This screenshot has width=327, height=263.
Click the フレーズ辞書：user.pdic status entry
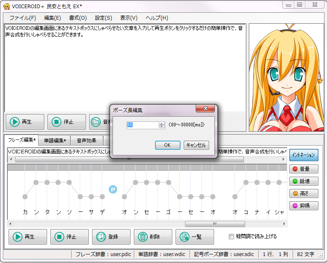coord(103,254)
